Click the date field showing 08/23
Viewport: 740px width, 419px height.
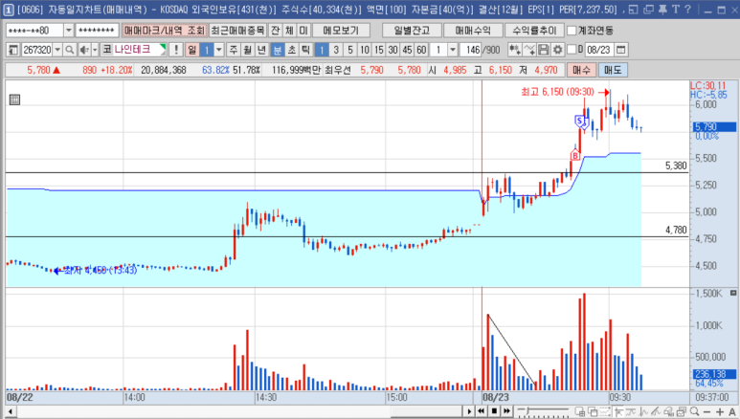click(x=599, y=50)
